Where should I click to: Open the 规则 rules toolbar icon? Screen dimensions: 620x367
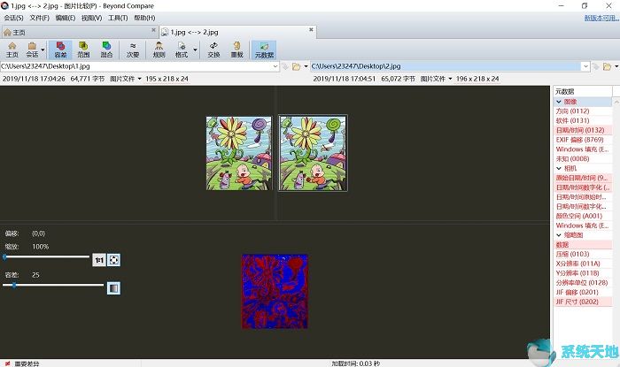(159, 50)
